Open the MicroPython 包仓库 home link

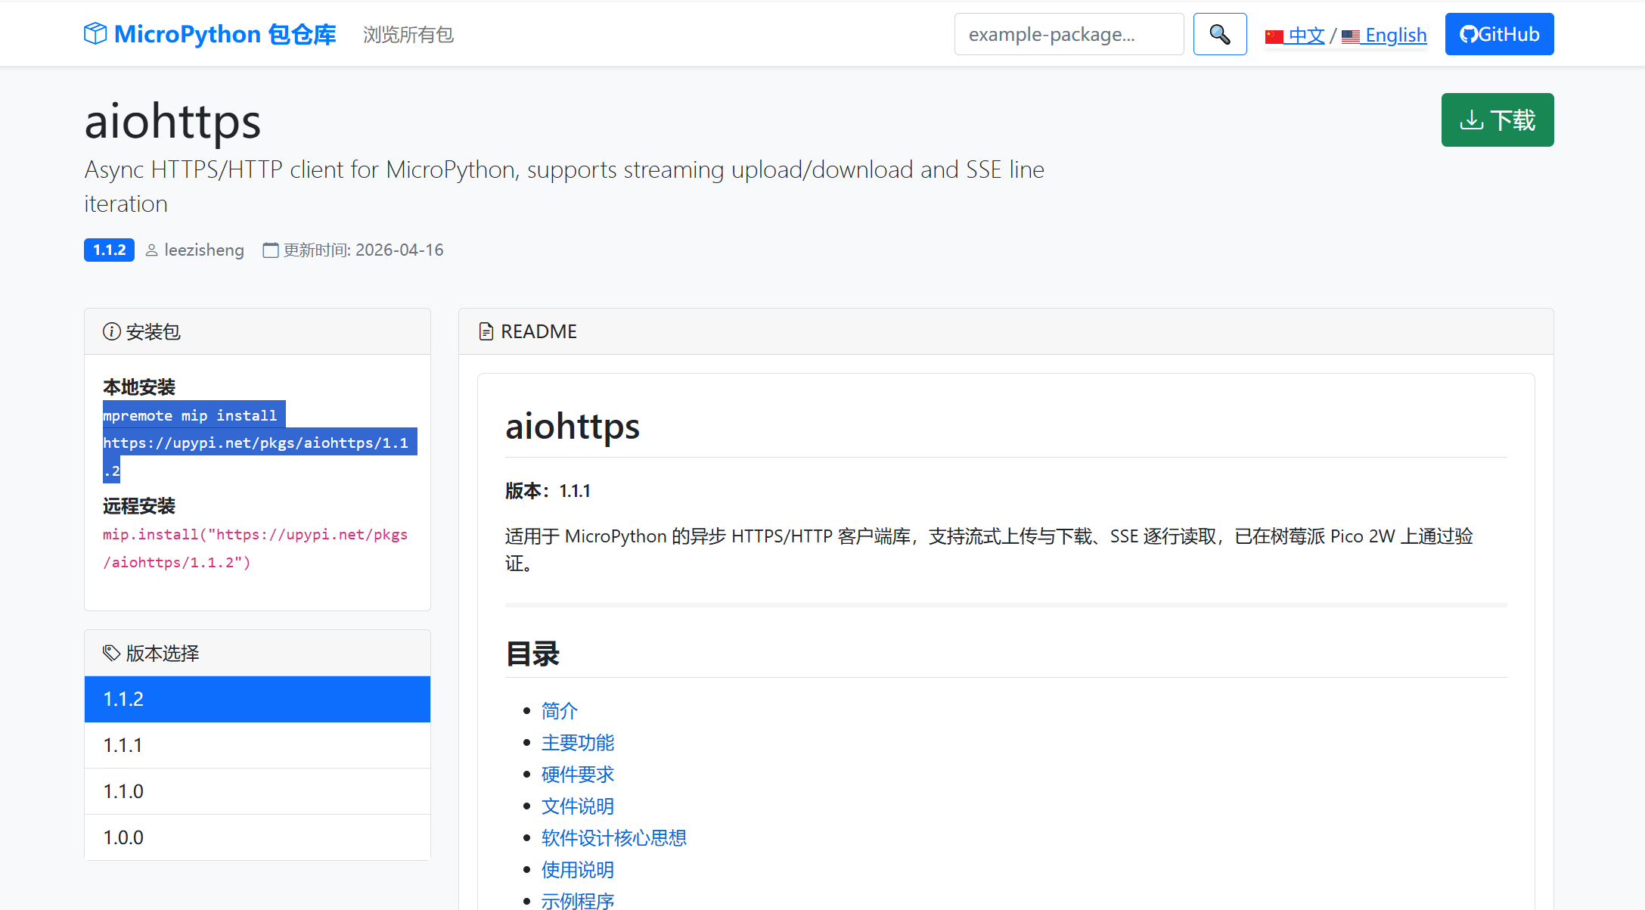point(210,34)
